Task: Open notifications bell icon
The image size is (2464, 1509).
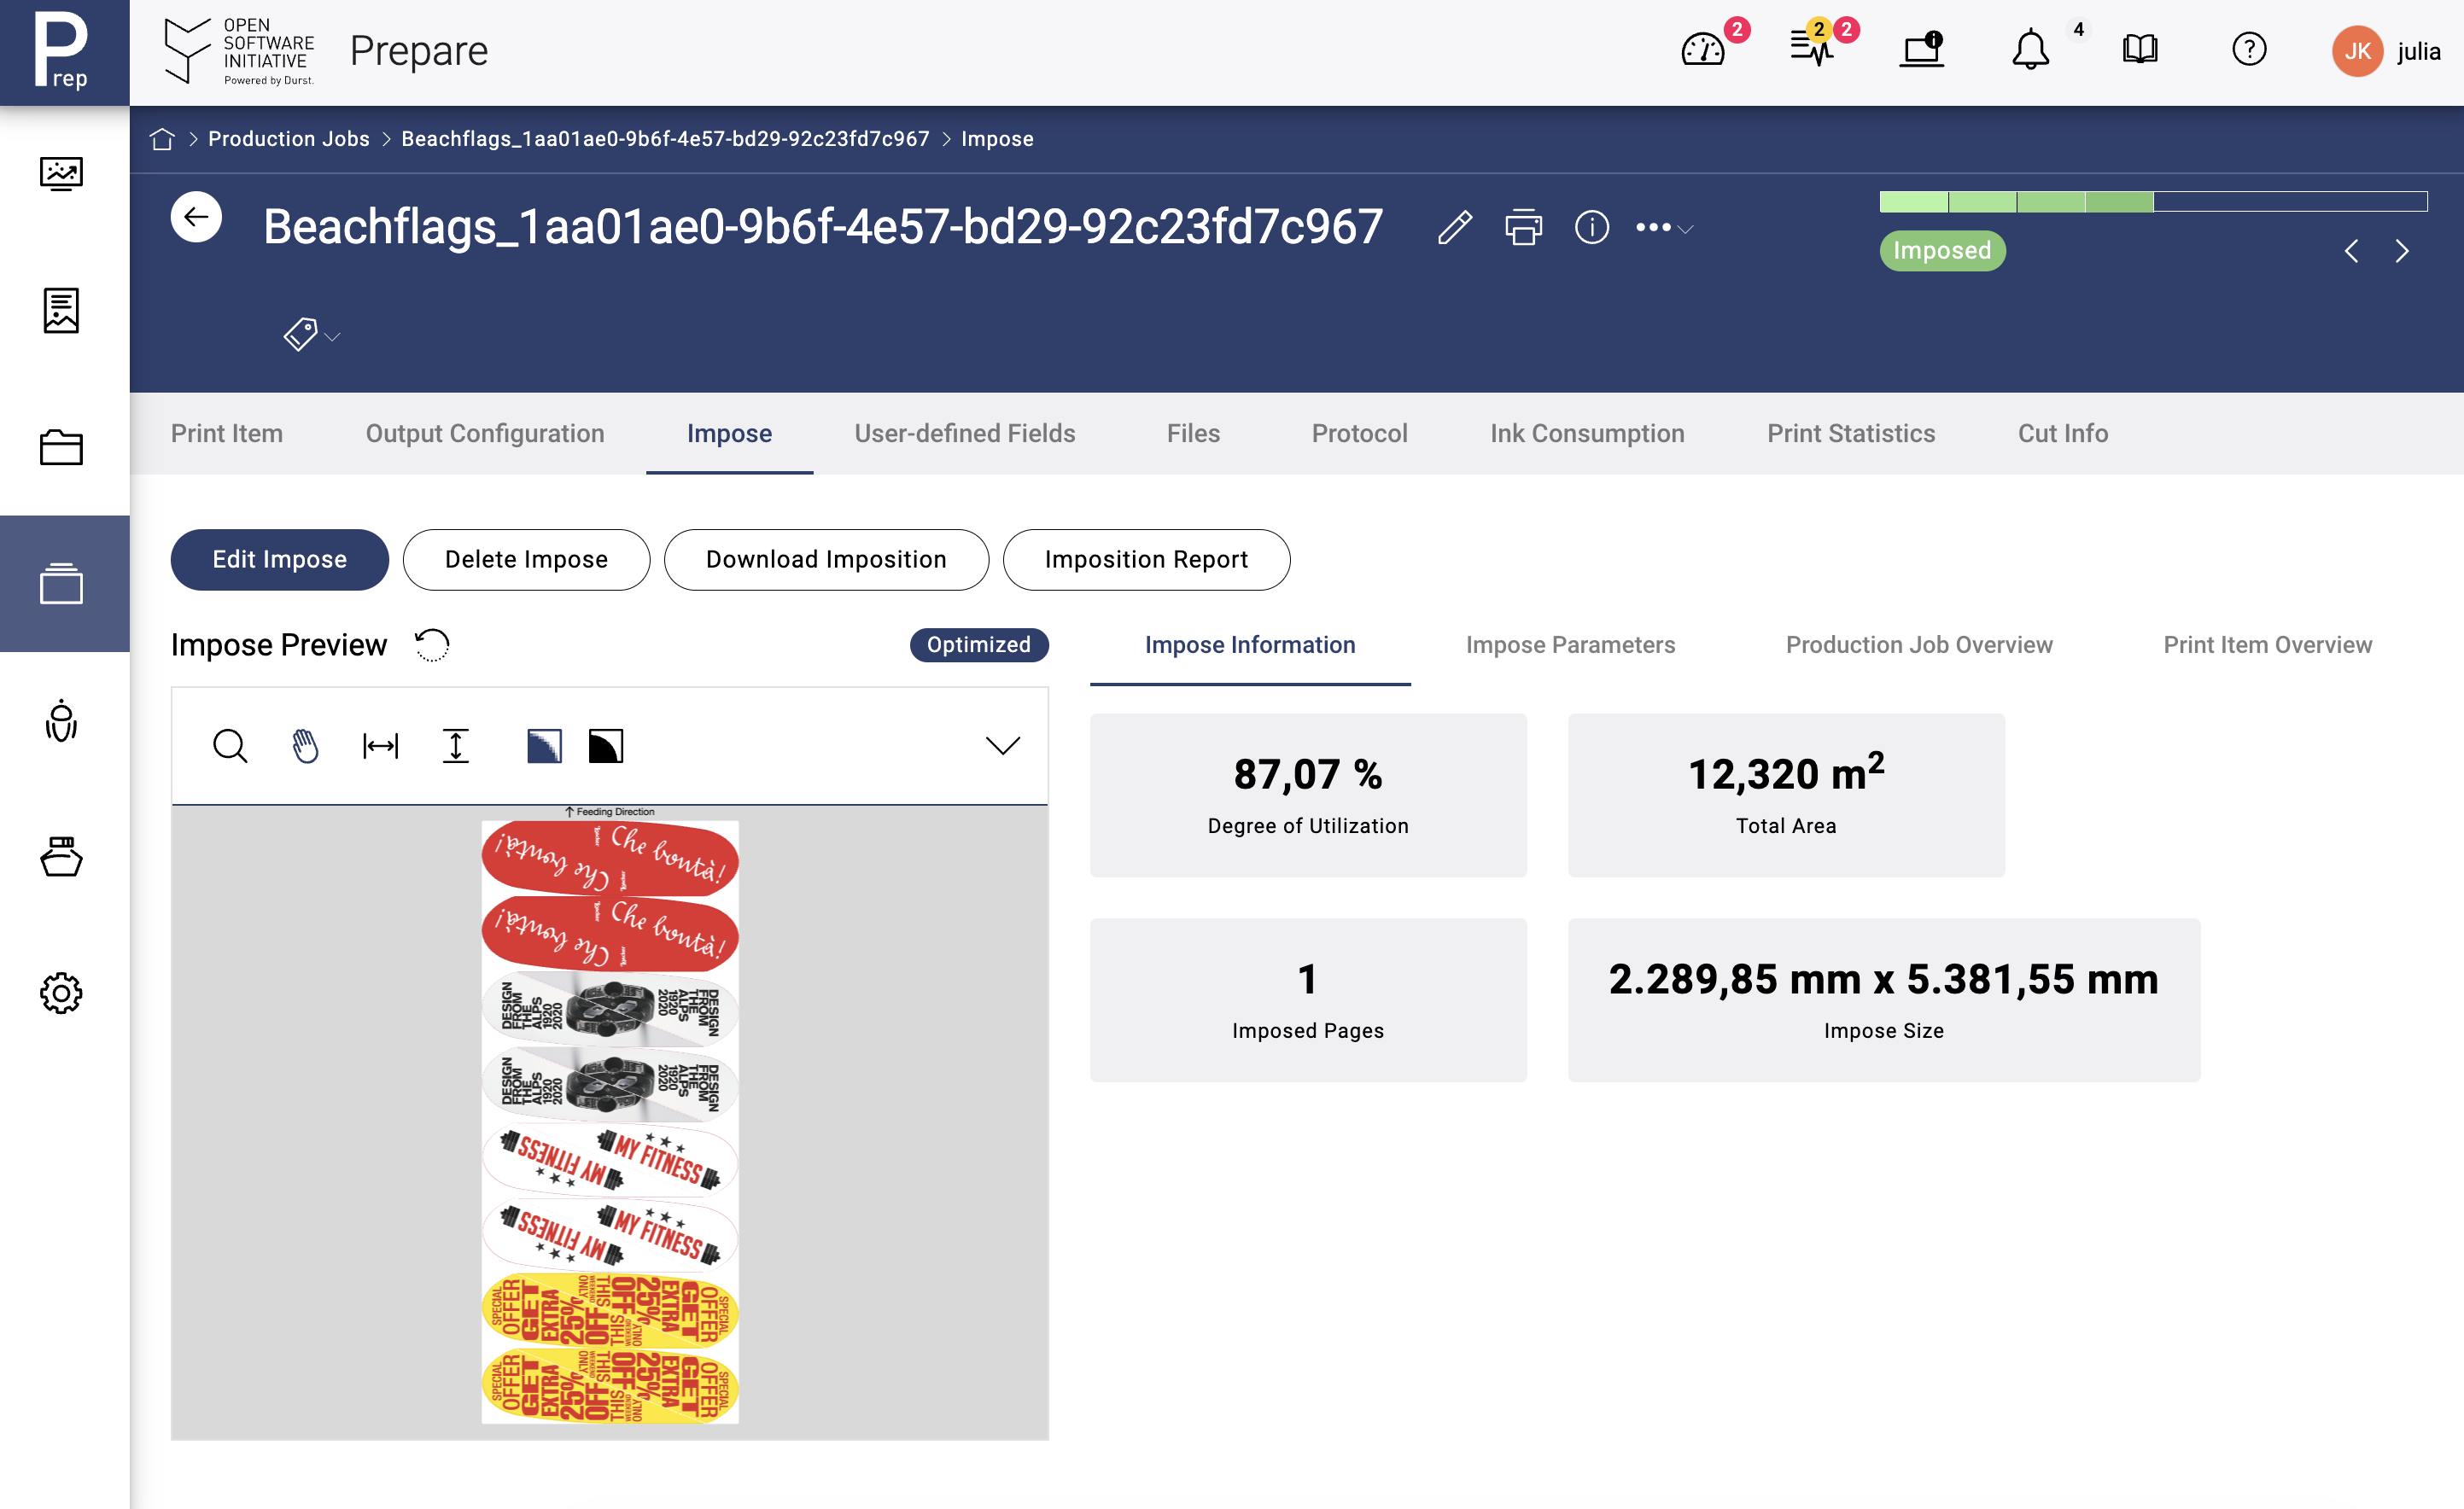Action: (x=2030, y=50)
